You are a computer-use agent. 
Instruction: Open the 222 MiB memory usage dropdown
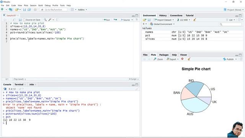pos(183,20)
